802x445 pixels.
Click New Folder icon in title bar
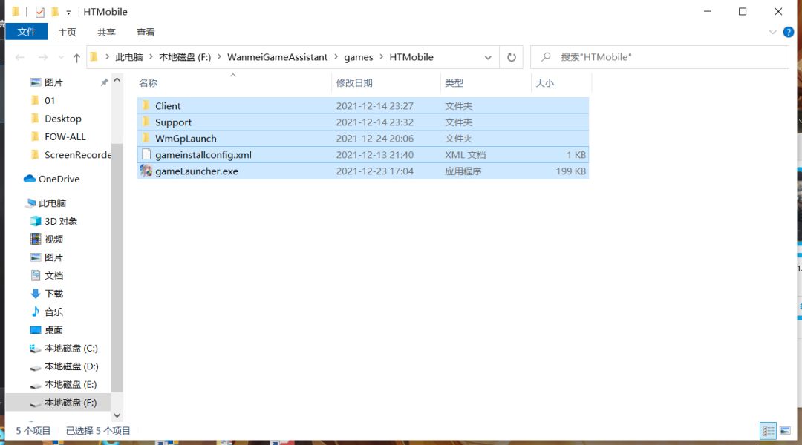(x=55, y=11)
